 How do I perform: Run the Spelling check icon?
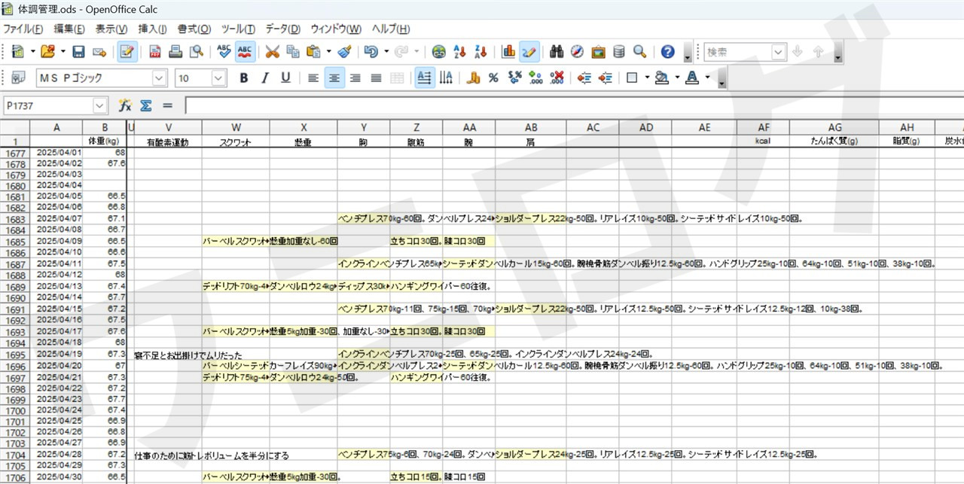[224, 52]
